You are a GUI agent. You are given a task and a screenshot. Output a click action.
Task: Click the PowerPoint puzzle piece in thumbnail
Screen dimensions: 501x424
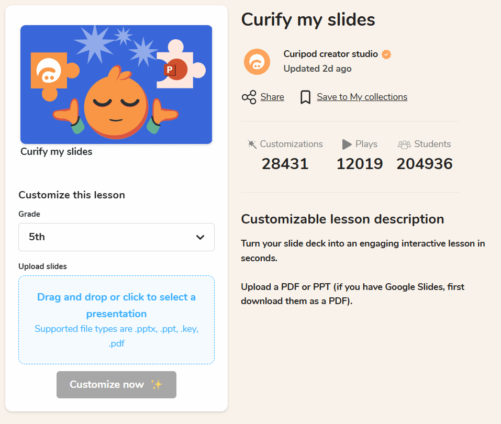(x=178, y=70)
